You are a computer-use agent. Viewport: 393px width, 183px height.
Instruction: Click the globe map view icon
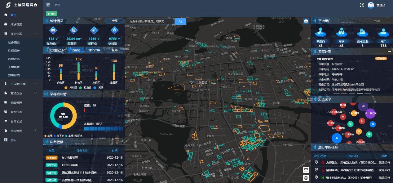tap(306, 178)
